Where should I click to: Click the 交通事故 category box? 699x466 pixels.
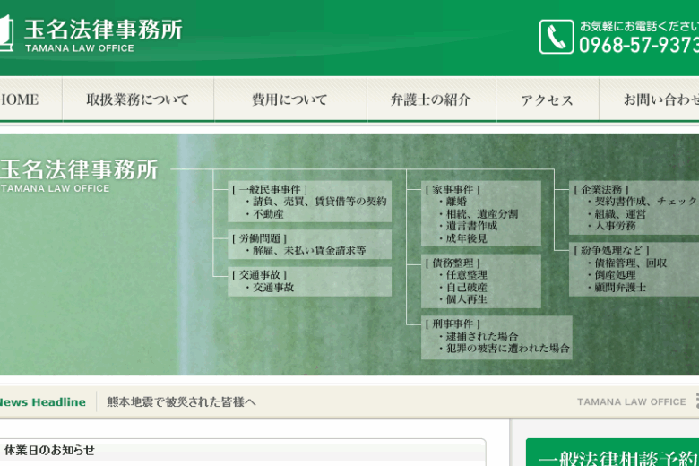point(310,281)
